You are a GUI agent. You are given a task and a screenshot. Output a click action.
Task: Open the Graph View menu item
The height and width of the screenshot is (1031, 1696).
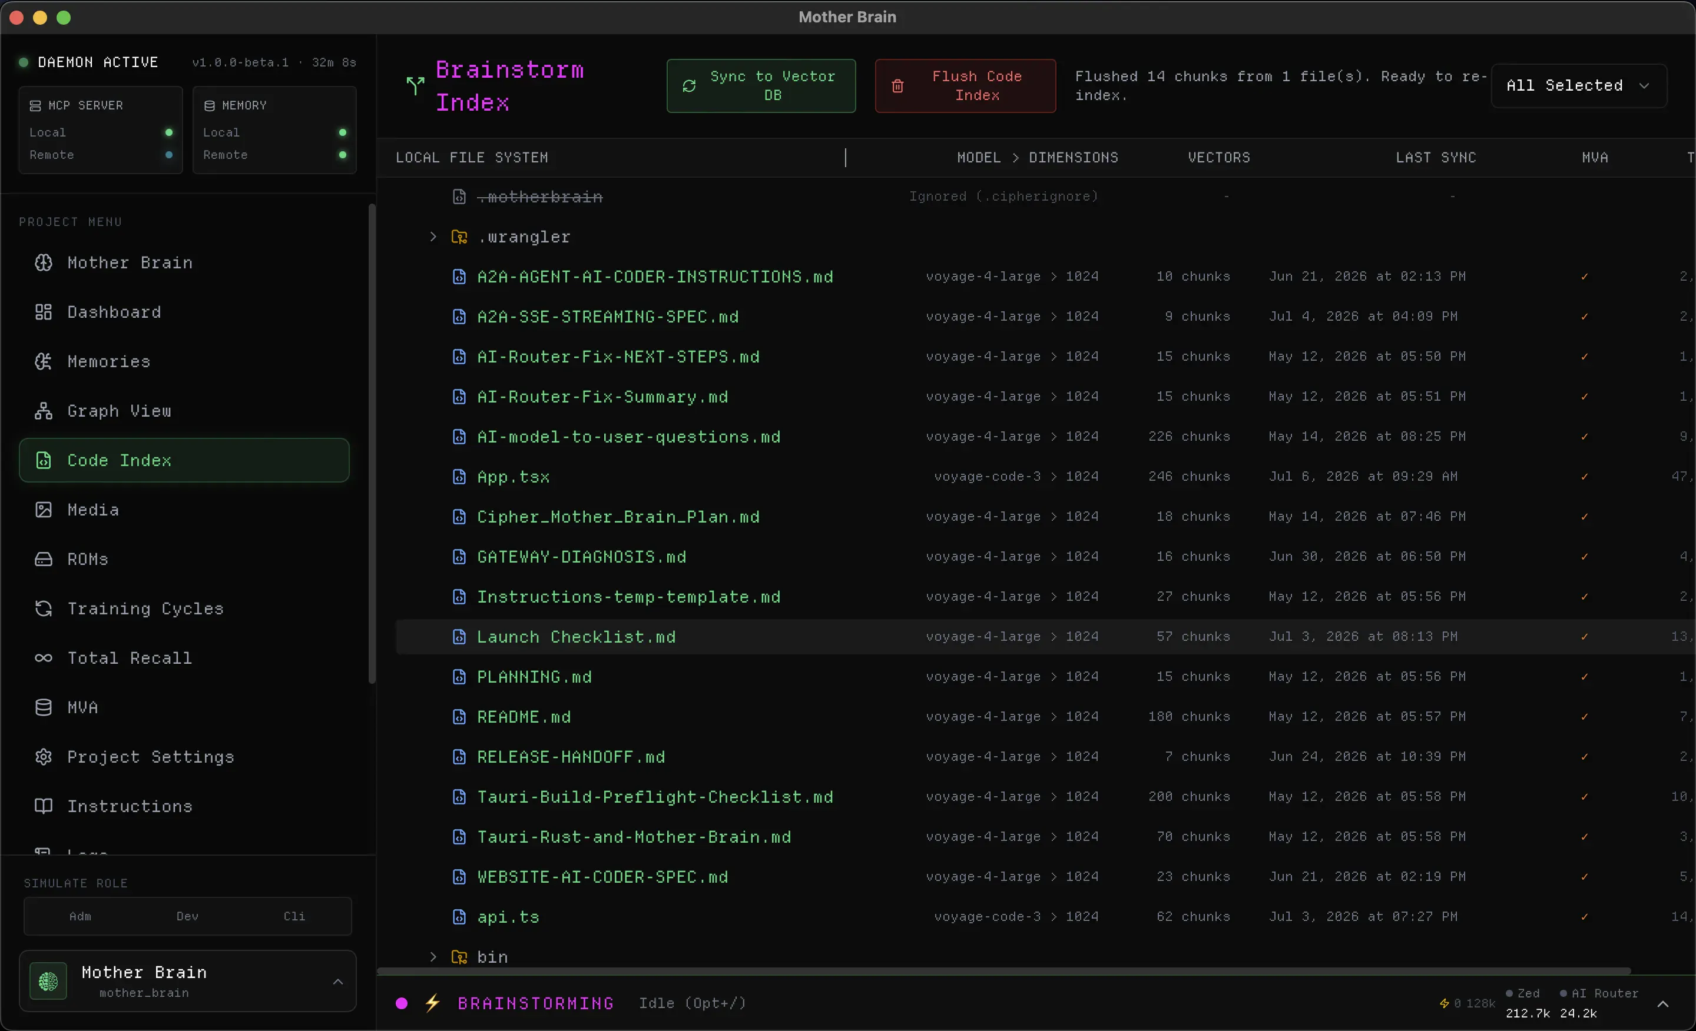(184, 411)
